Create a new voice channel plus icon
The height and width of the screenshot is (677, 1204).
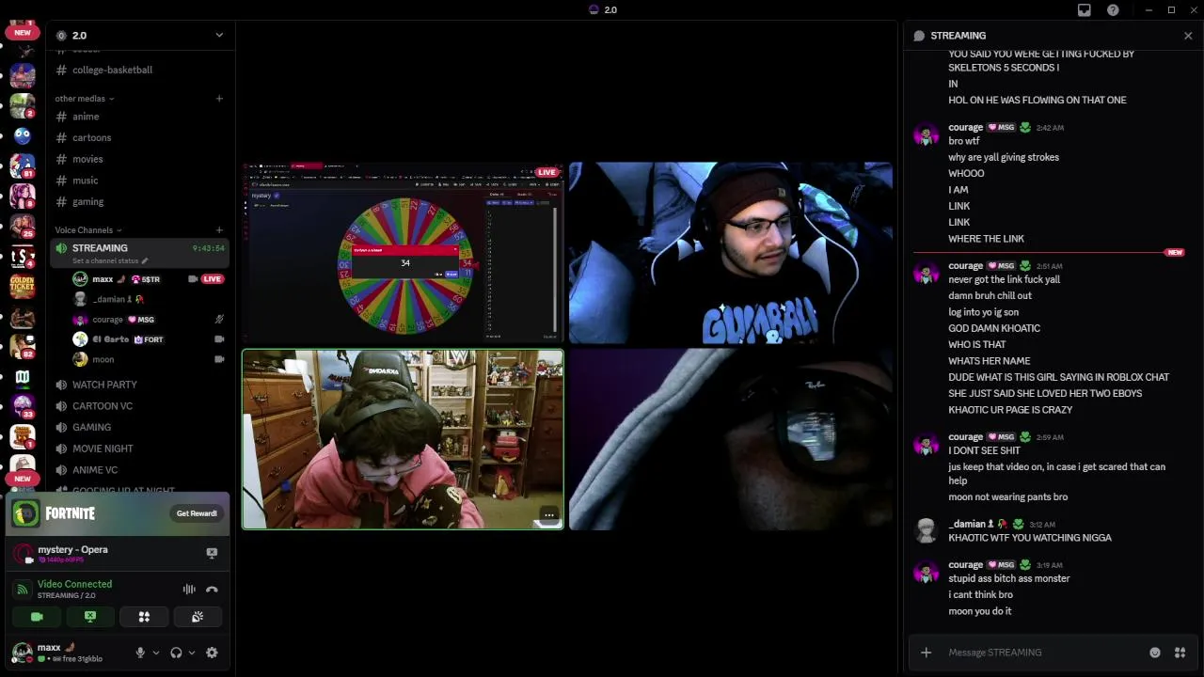point(219,230)
